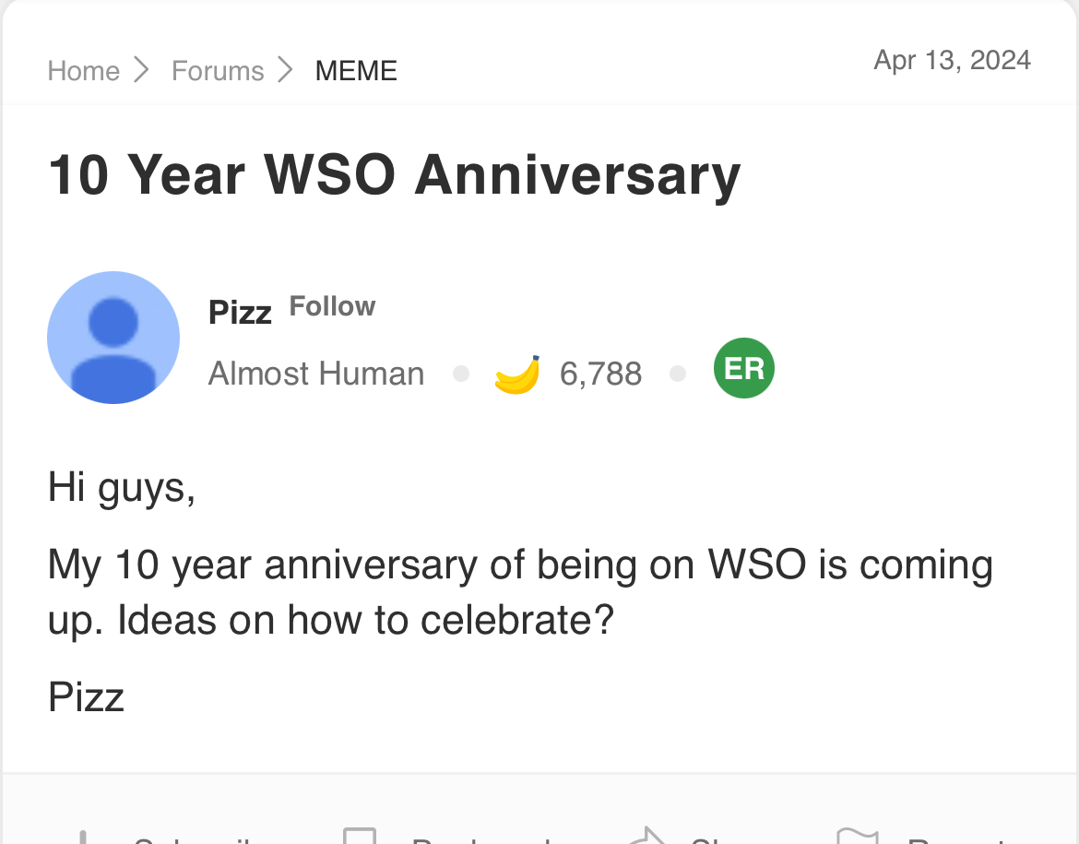Click the Pizz signature under the post

(86, 697)
